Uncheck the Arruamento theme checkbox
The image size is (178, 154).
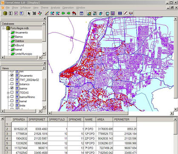click(x=12, y=75)
